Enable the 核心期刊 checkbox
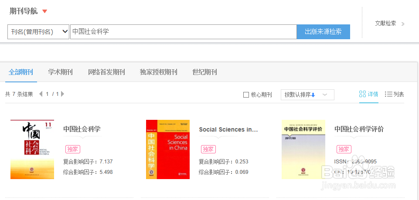This screenshot has height=200, width=419. (246, 95)
